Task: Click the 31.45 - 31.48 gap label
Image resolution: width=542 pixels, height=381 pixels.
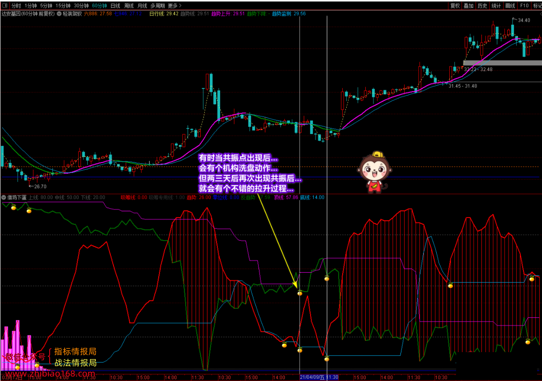Action: point(462,86)
